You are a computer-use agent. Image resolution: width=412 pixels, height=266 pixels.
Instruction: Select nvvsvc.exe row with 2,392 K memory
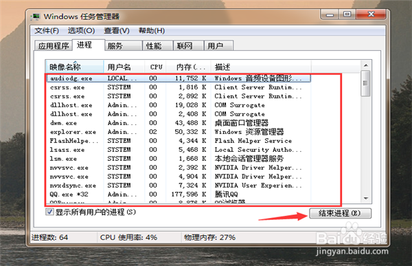[x=179, y=168]
